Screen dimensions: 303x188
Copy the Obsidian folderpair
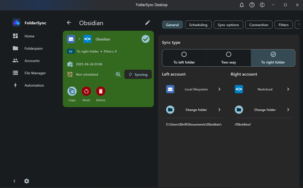(72, 91)
